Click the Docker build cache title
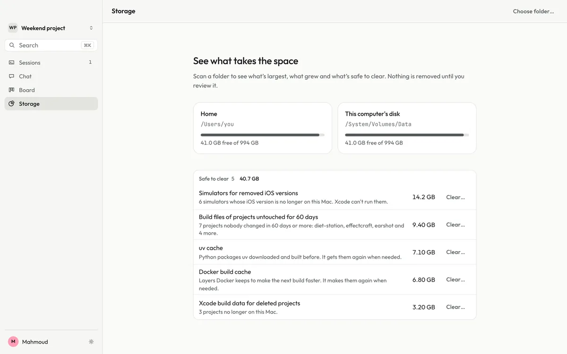Screen dimensions: 567x354 (x=225, y=272)
